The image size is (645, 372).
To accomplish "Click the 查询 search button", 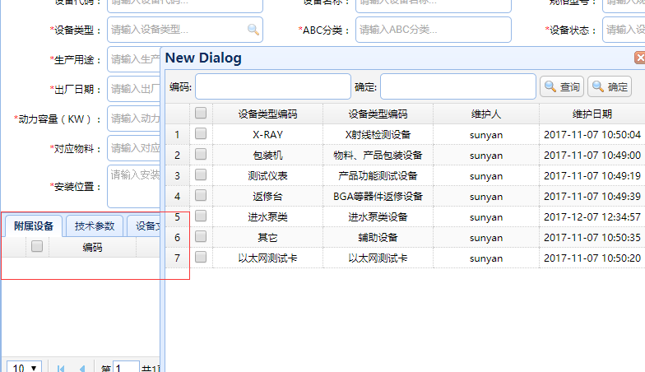I will (x=562, y=86).
